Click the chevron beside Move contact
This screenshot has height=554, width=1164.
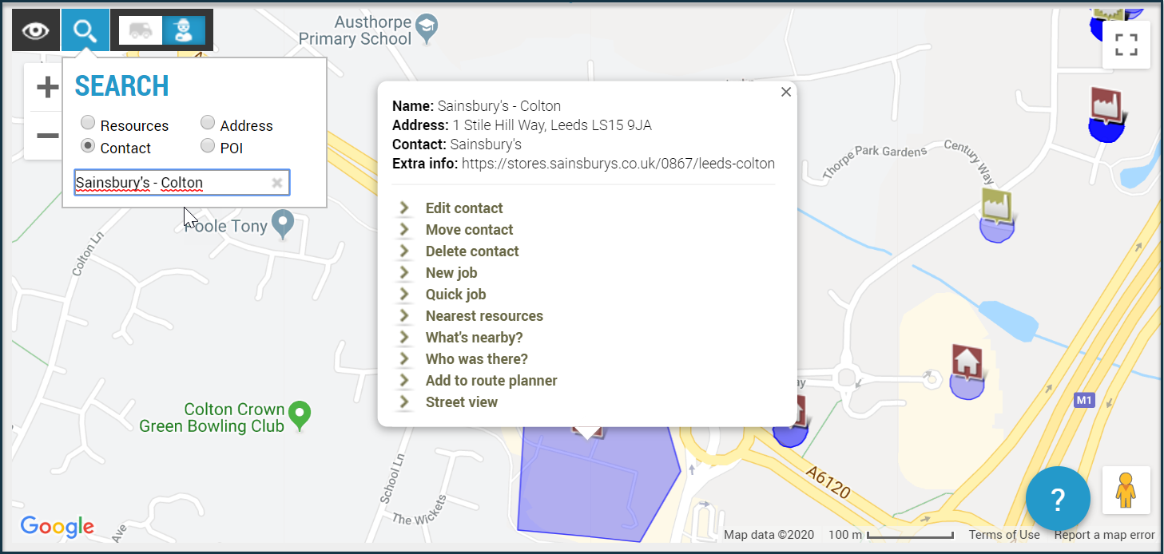[x=405, y=230]
